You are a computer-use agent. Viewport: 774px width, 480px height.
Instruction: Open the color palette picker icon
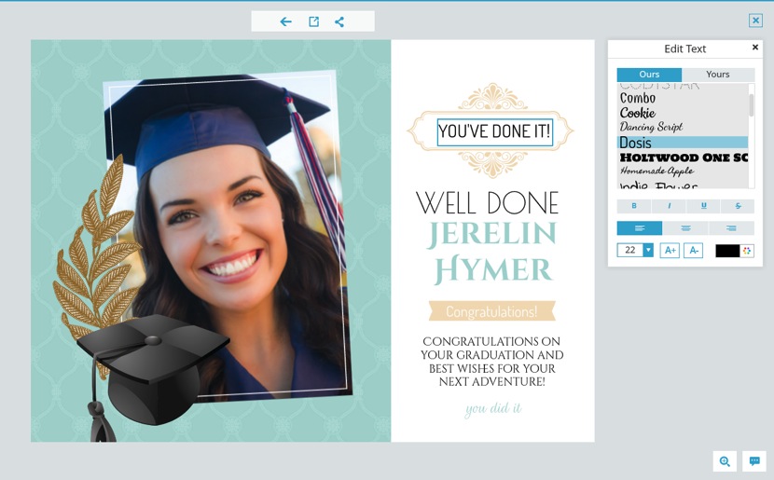(x=747, y=251)
